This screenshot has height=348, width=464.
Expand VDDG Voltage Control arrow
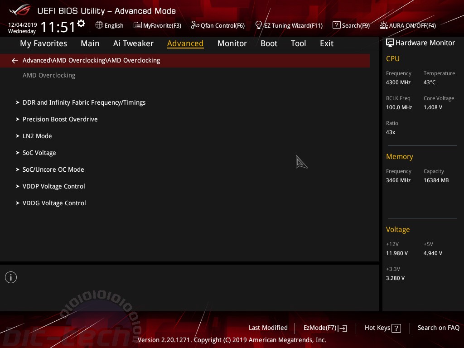(18, 203)
